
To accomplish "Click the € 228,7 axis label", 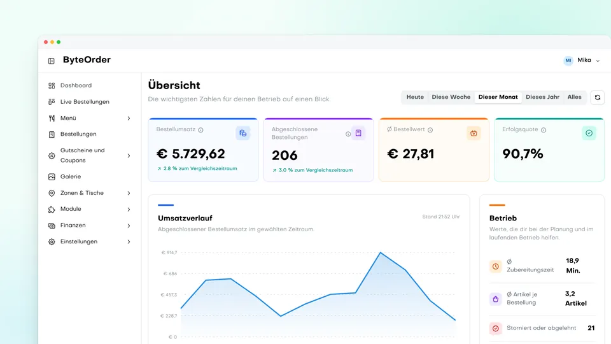I will coord(169,316).
